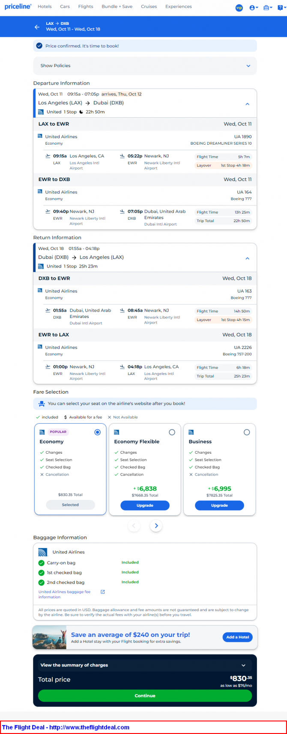Viewport: 287px width, 734px height.
Task: Upgrade to Business fare
Action: coord(219,505)
